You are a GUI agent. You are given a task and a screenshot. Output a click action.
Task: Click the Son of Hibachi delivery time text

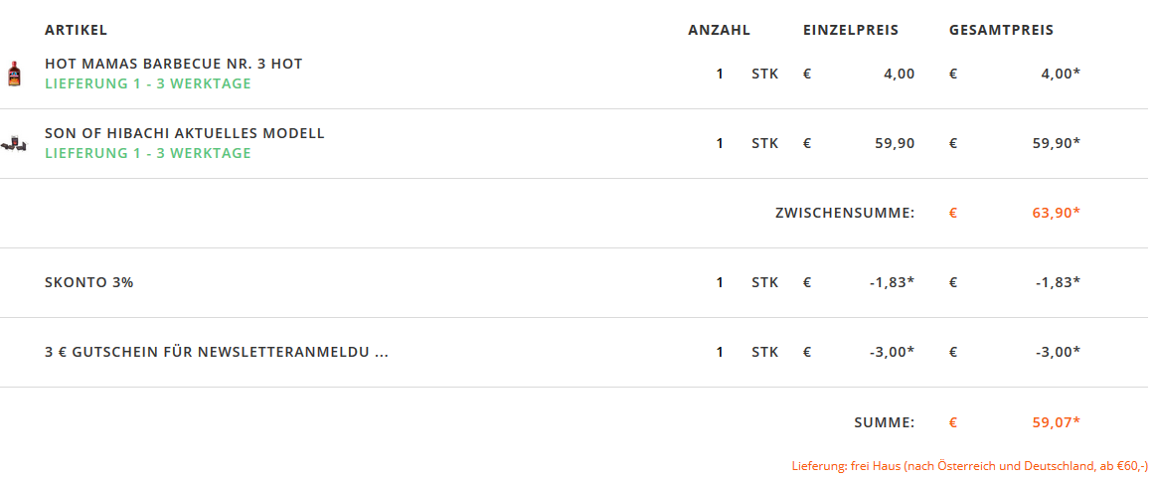[x=148, y=153]
